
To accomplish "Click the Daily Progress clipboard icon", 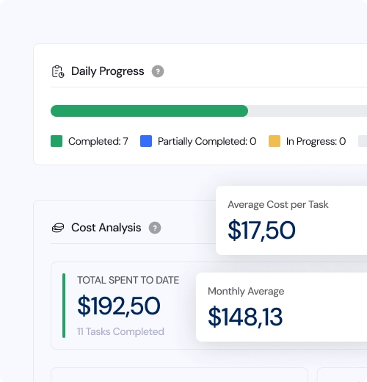I will (x=58, y=71).
